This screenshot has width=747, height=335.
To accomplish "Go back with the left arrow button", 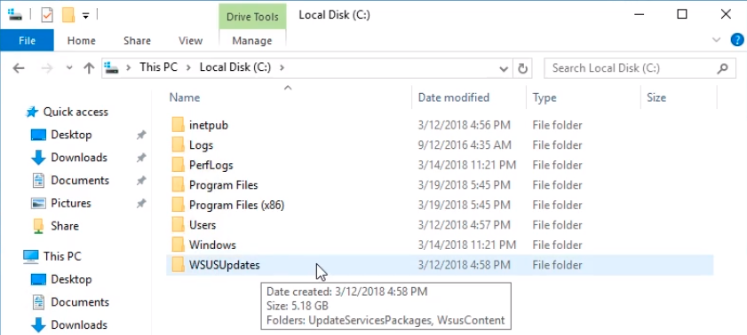I will (18, 68).
